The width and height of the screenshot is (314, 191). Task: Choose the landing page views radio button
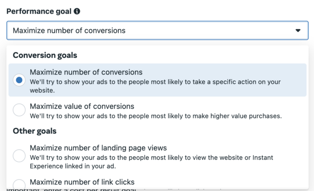[19, 155]
